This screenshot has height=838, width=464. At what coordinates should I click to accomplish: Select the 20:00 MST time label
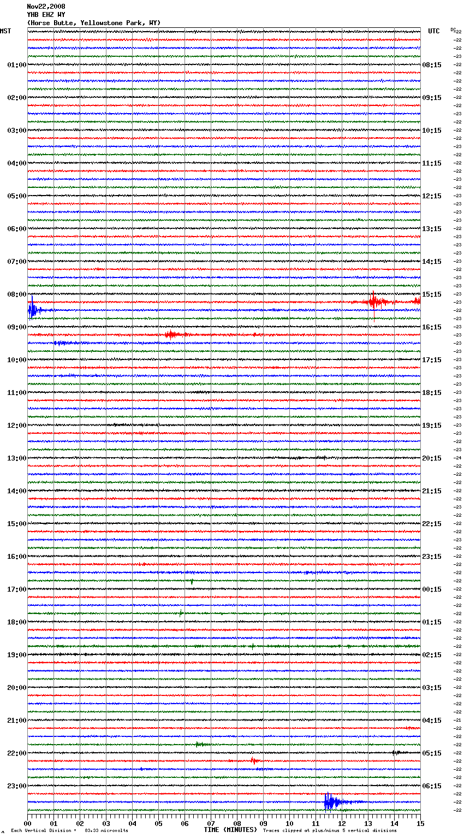17,688
